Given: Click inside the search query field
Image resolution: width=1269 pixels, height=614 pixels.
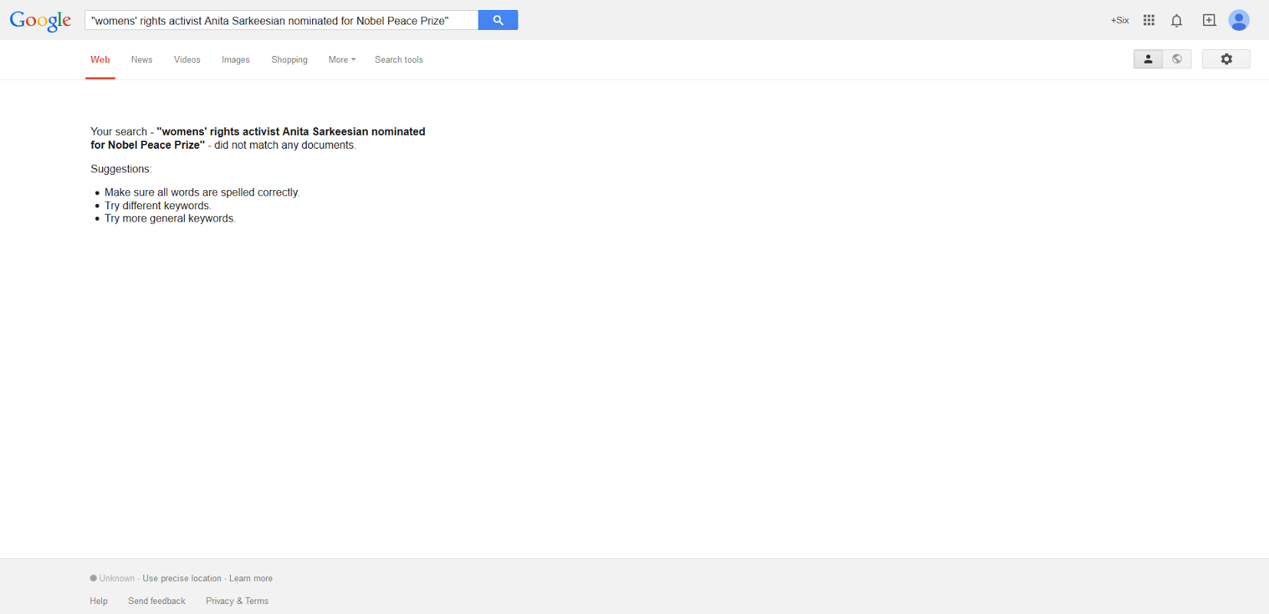Looking at the screenshot, I should tap(281, 21).
